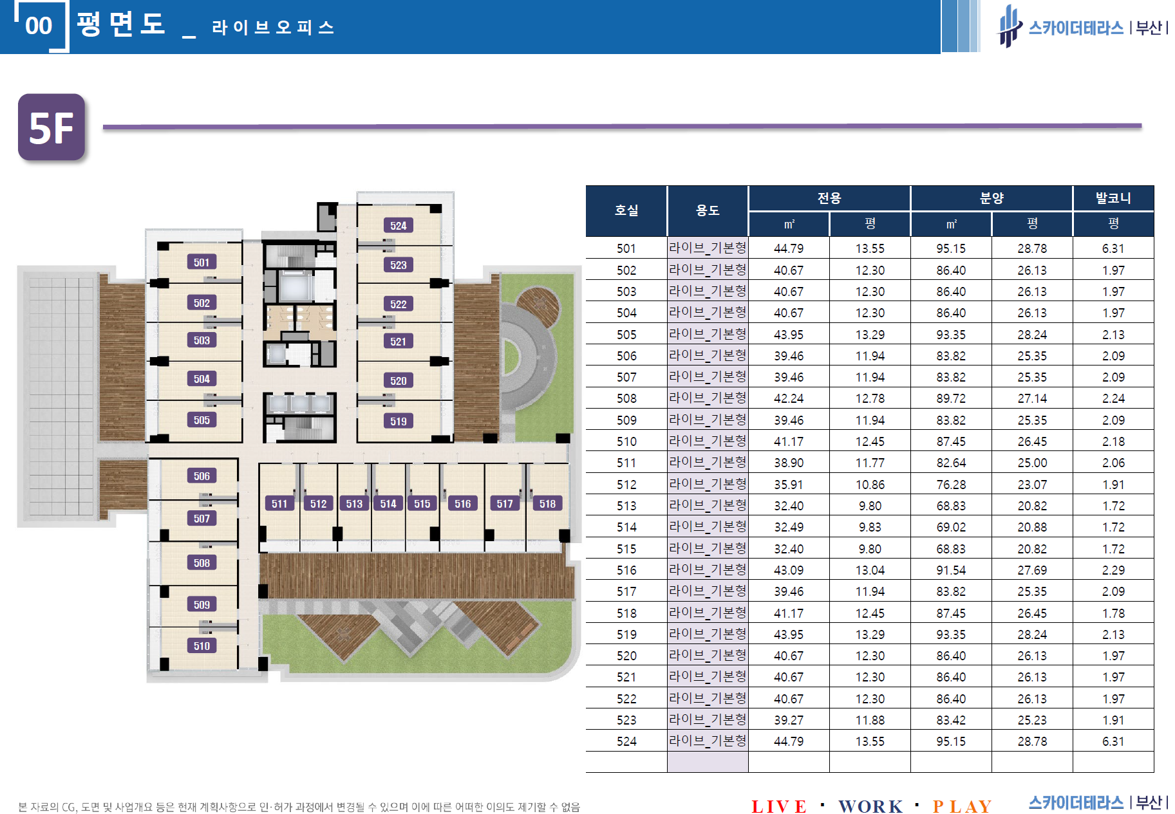Viewport: 1175px width, 814px height.
Task: Click the 용도 column header in the table
Action: (x=708, y=210)
